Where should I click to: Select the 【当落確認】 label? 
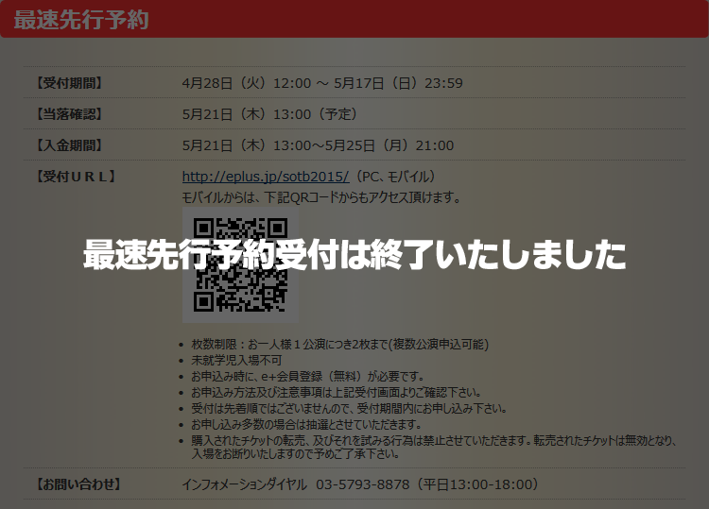(x=69, y=114)
